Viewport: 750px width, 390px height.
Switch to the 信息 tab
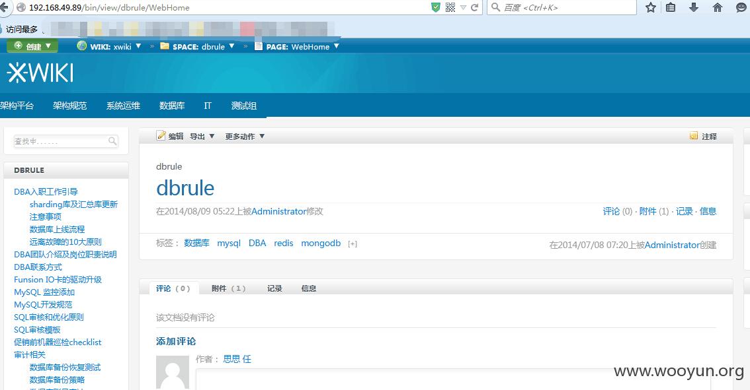[x=308, y=288]
